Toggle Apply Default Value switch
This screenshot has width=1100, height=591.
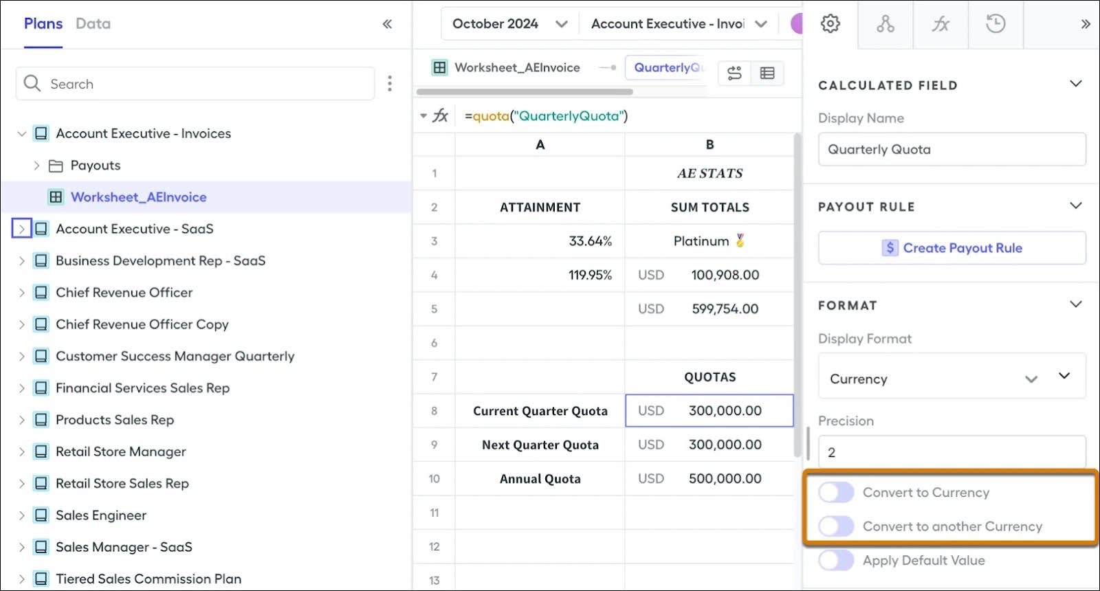836,560
